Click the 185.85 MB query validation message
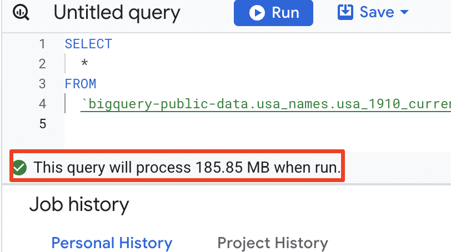451x252 pixels. [187, 167]
